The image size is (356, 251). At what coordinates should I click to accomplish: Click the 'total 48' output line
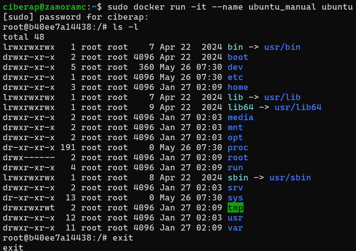[24, 37]
